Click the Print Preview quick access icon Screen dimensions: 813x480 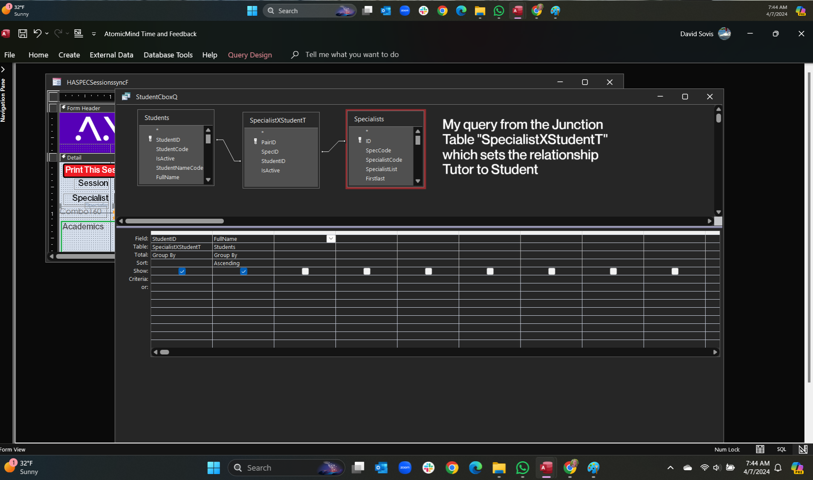click(78, 34)
